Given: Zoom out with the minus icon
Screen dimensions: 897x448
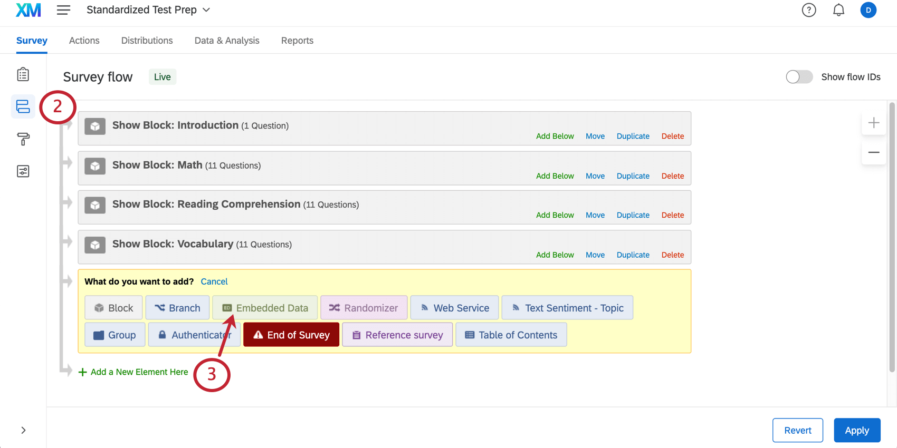Looking at the screenshot, I should coord(874,152).
